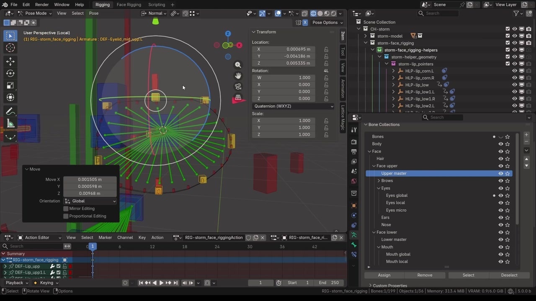Expand the HLP-lip_low outliner item
Image resolution: width=536 pixels, height=301 pixels.
(393, 85)
